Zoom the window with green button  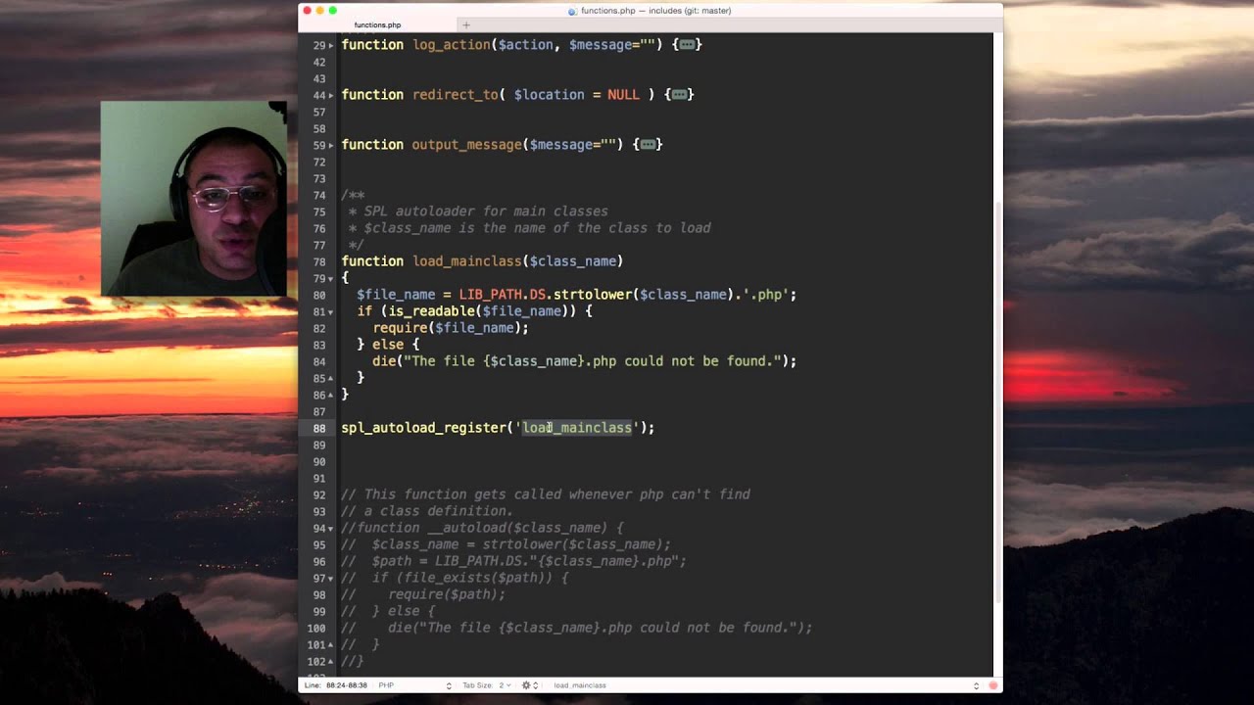pyautogui.click(x=333, y=11)
